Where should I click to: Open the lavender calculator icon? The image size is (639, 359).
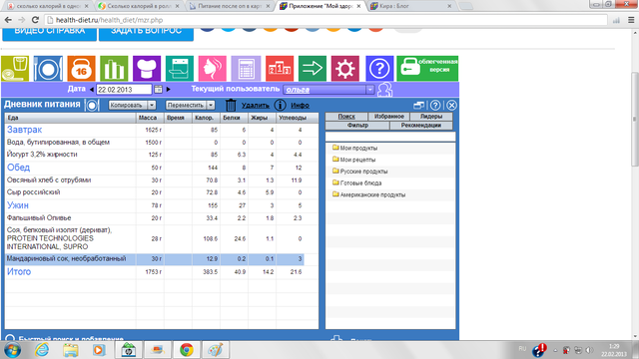point(246,69)
